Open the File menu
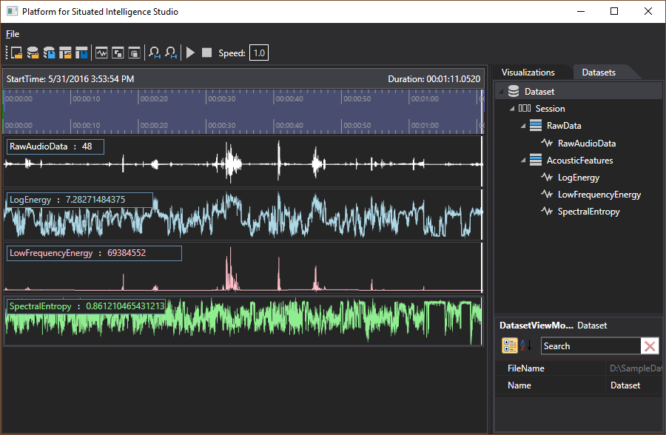 tap(12, 33)
